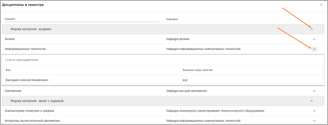Expand Компьютерная геометрия и графика row
Image resolution: width=328 pixels, height=125 pixels.
(314, 111)
